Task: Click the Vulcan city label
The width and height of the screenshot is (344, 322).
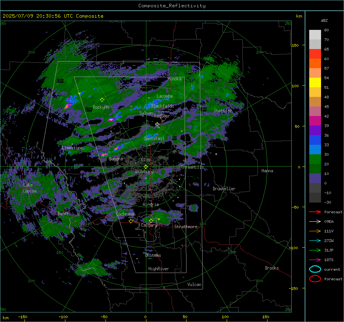Action: pyautogui.click(x=194, y=284)
